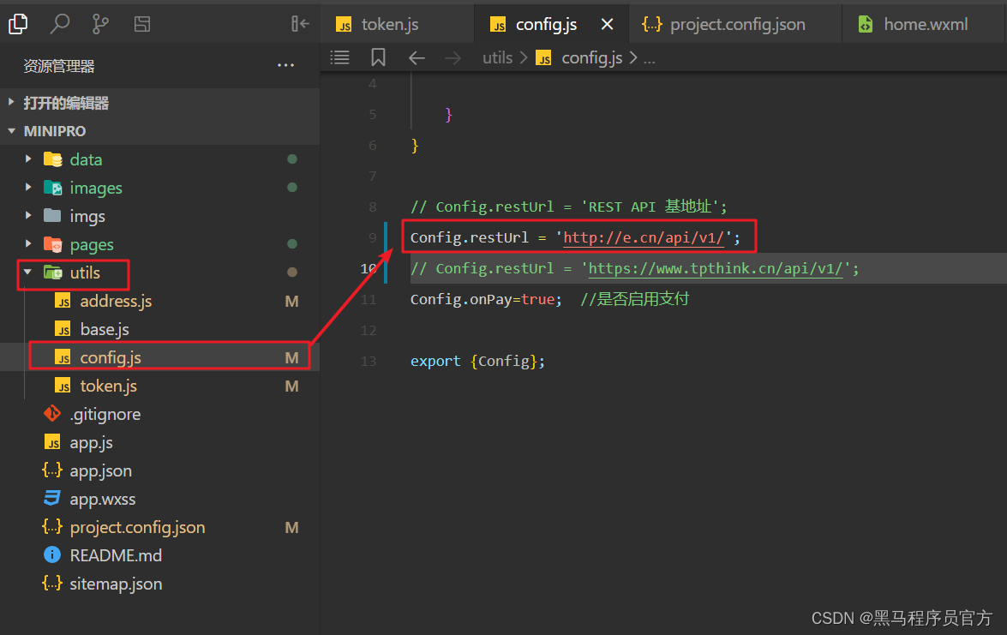
Task: Click the '//是否启用支付' comment
Action: point(634,299)
